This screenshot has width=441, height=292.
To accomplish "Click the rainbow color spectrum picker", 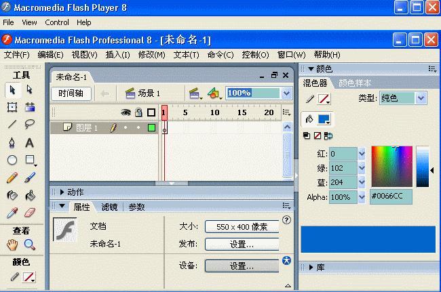I will [391, 167].
